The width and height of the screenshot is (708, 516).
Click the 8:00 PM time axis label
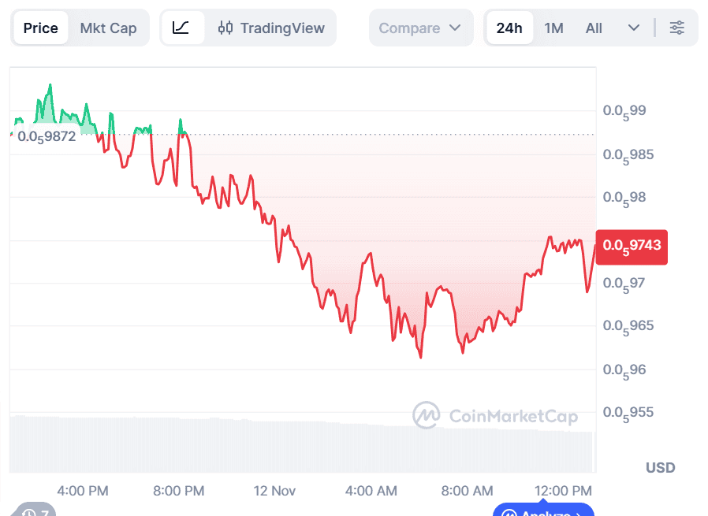[178, 491]
